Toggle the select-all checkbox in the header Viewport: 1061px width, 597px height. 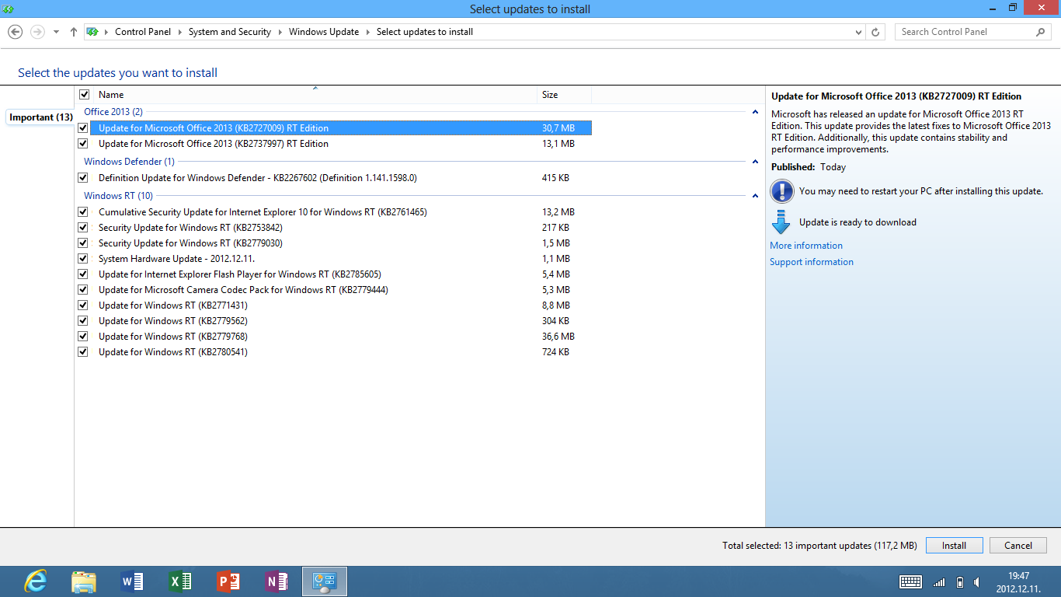pyautogui.click(x=85, y=95)
